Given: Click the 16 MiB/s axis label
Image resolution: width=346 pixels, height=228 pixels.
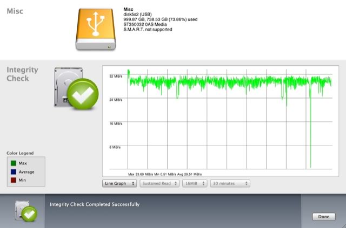Looking at the screenshot, I should tap(116, 123).
